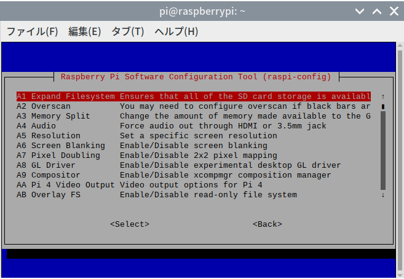Click the red up arrow scroll indicator
Image resolution: width=404 pixels, height=279 pixels.
pyautogui.click(x=383, y=96)
